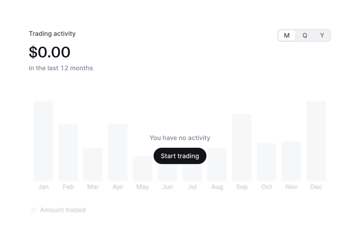Click the $0.00 trading total

[49, 52]
